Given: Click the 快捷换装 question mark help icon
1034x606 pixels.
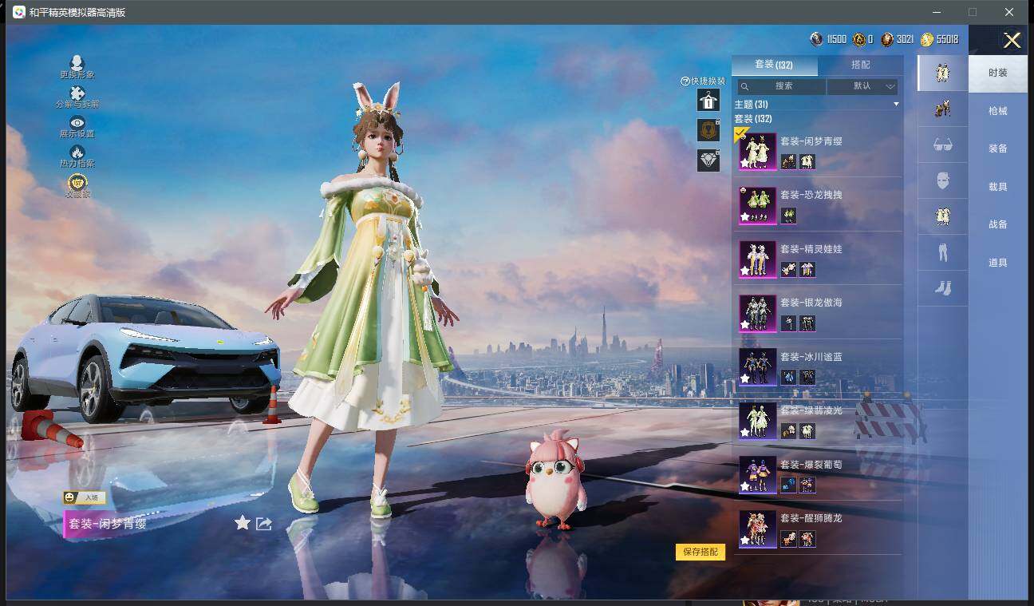Looking at the screenshot, I should coord(685,81).
